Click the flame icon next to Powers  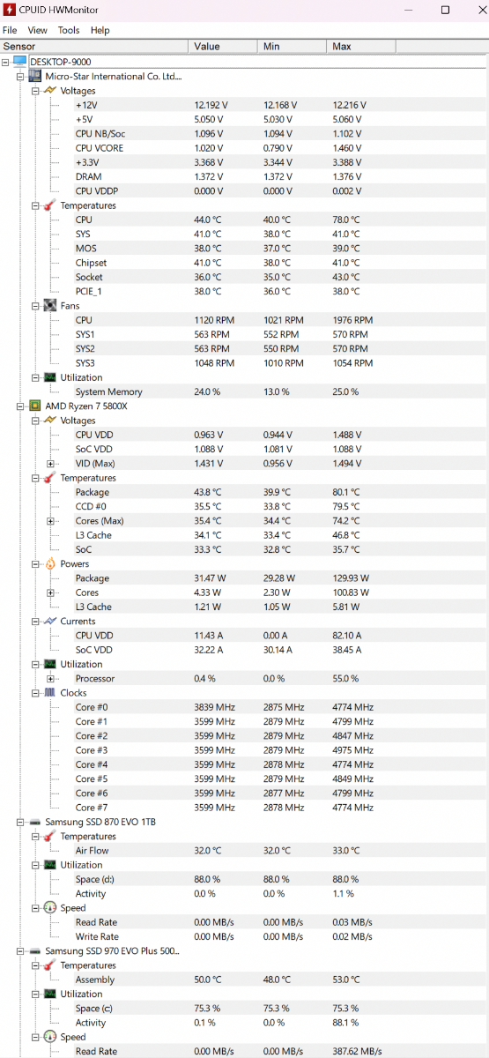coord(50,563)
